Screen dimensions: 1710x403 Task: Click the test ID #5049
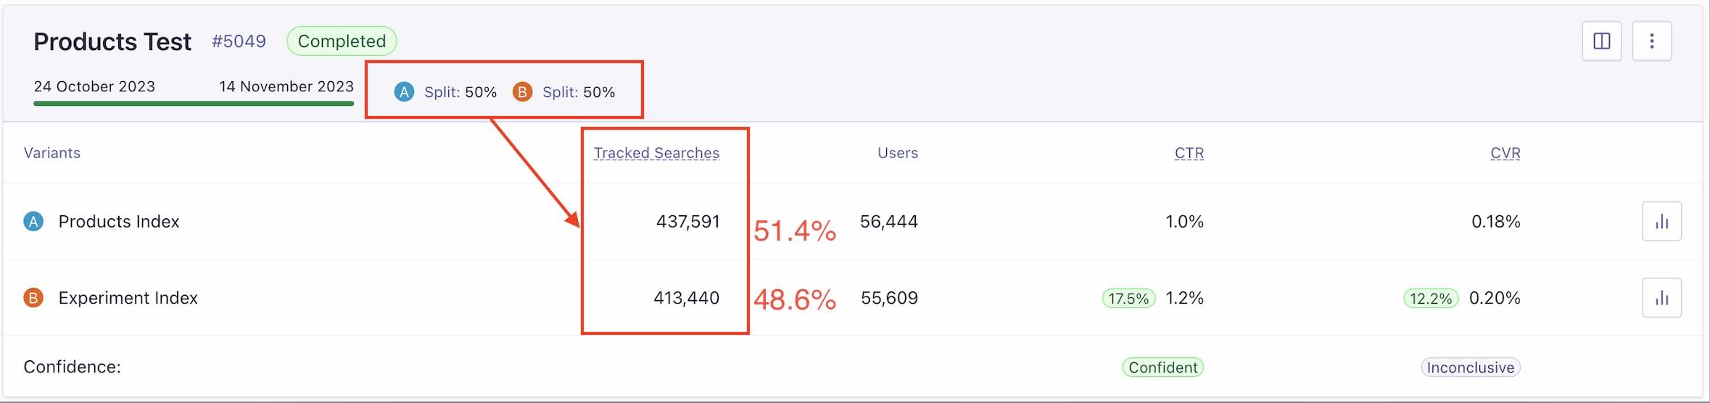(239, 41)
